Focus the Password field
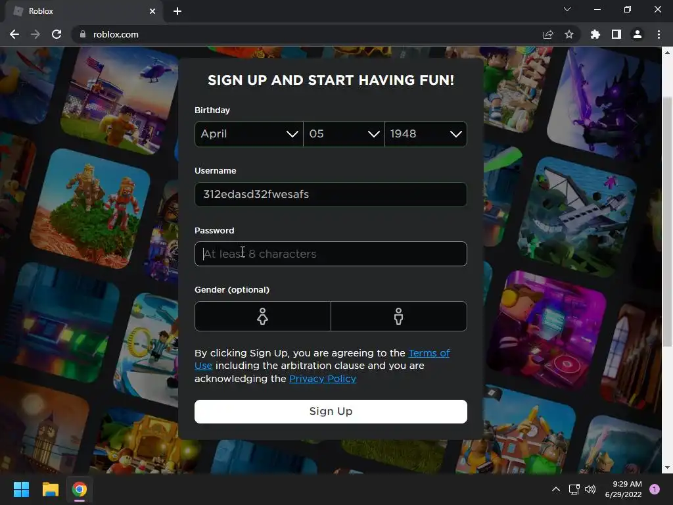This screenshot has height=505, width=673. pos(331,254)
